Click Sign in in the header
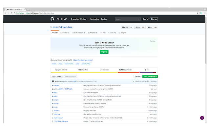 [x=145, y=19]
